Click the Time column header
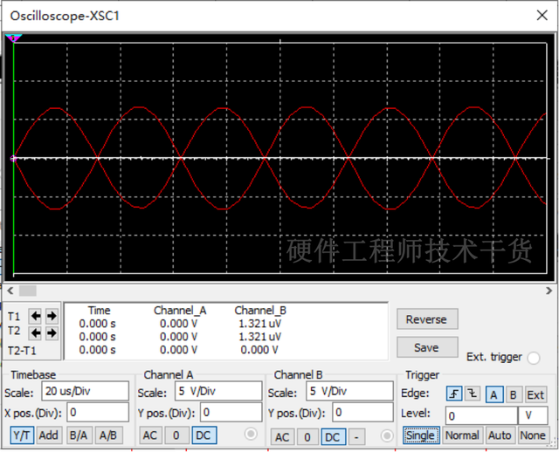559x452 pixels. [99, 311]
